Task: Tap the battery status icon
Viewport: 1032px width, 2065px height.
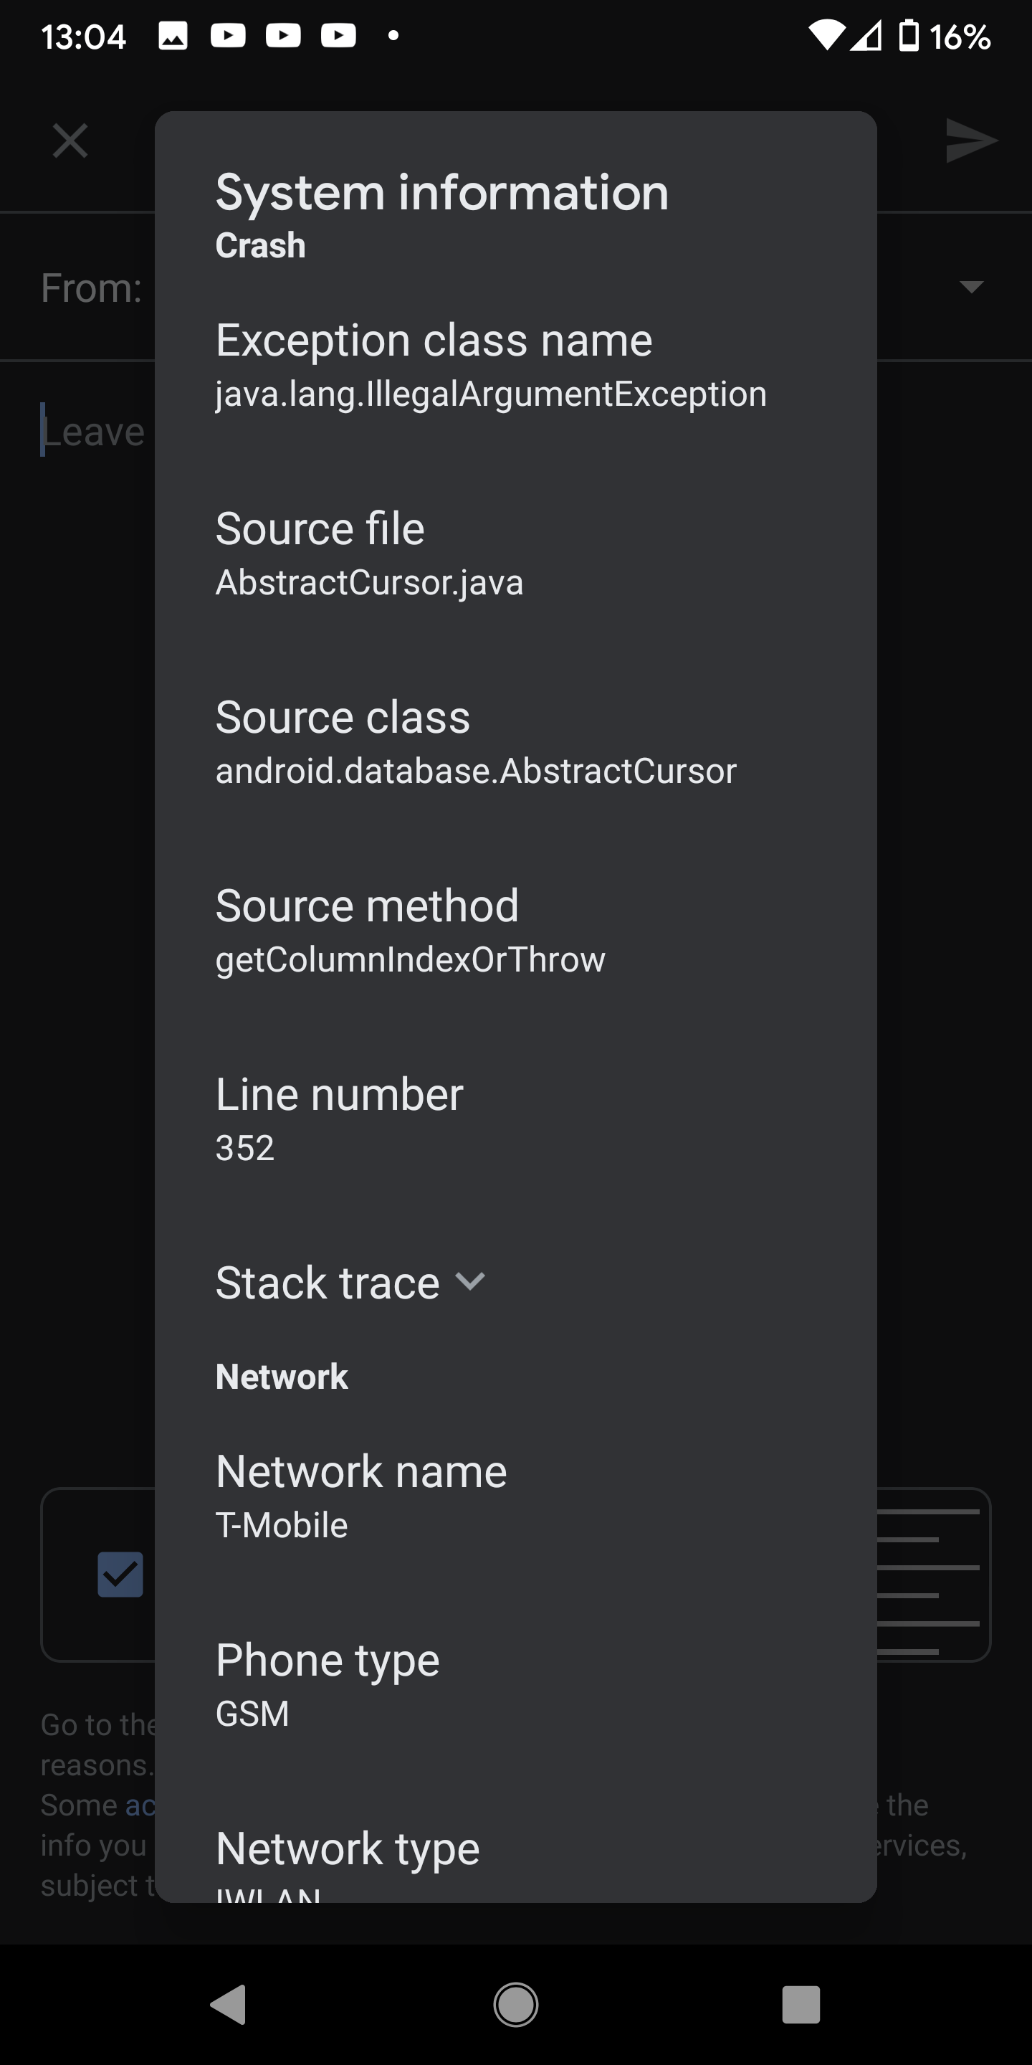Action: [909, 36]
